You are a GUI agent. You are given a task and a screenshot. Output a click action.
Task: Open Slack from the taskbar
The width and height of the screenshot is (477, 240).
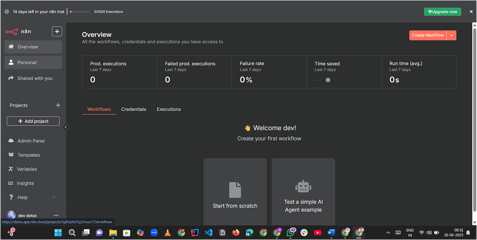(304, 233)
